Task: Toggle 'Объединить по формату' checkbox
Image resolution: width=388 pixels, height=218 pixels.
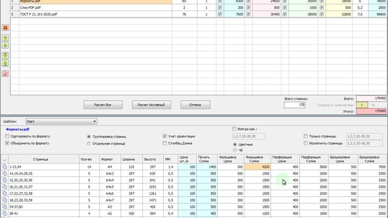Action: (x=7, y=143)
